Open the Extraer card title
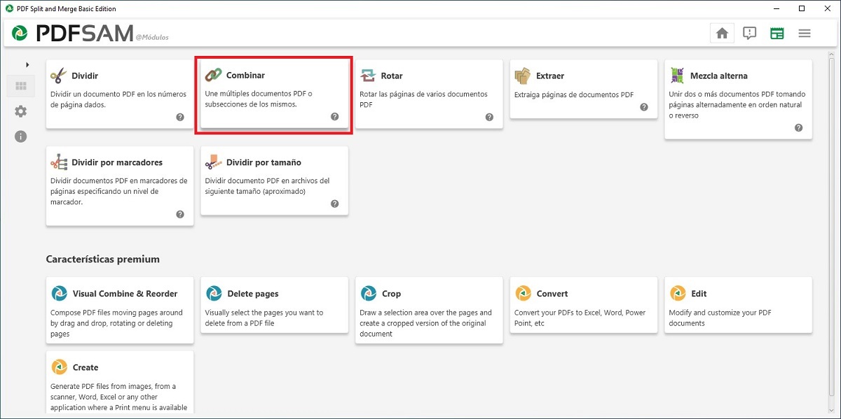The height and width of the screenshot is (419, 841). coord(550,76)
